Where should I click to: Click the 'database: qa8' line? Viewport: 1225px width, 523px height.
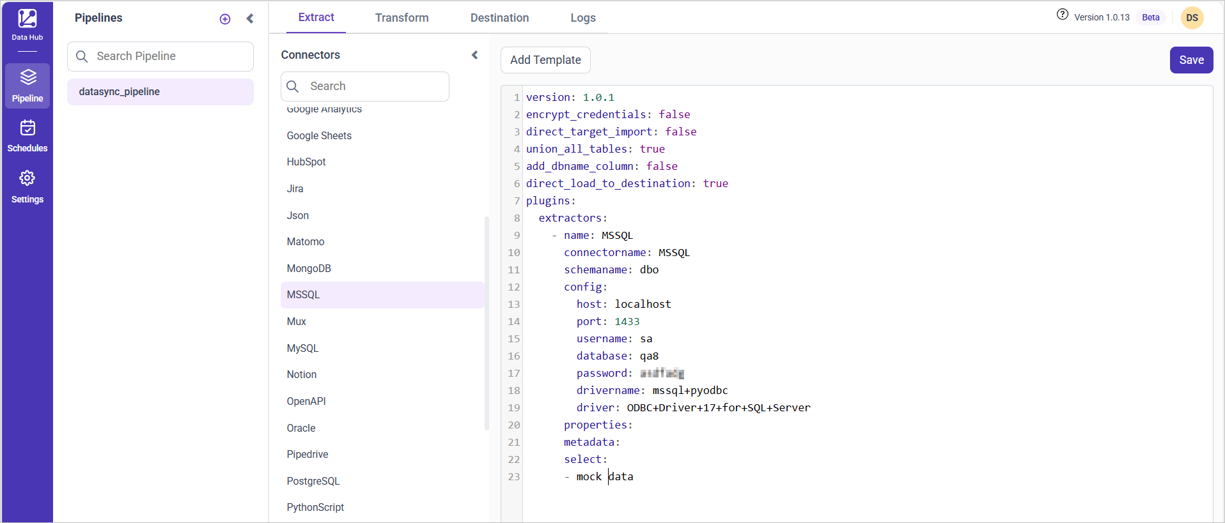618,356
